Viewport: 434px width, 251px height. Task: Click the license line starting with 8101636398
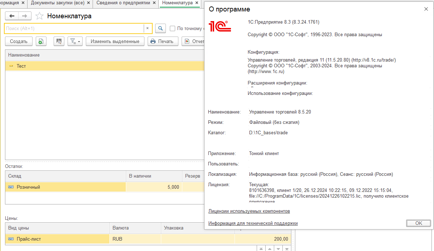321,190
